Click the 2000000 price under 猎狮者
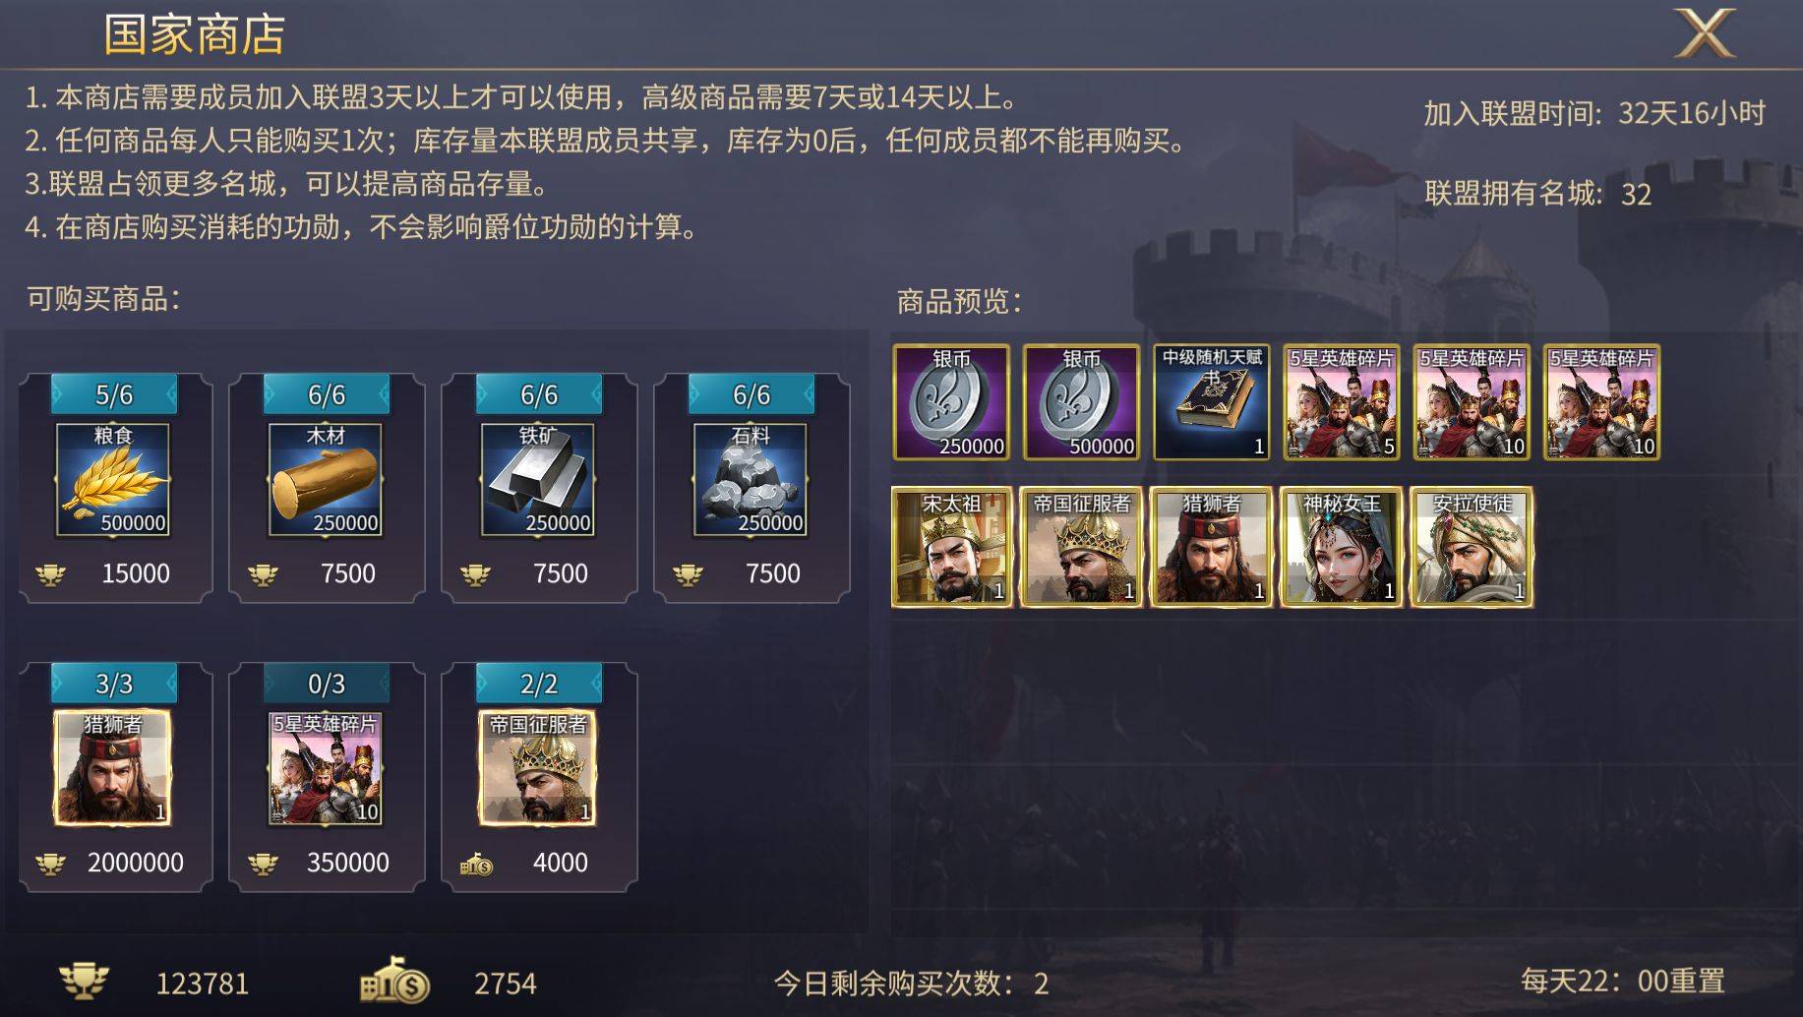 (x=135, y=863)
